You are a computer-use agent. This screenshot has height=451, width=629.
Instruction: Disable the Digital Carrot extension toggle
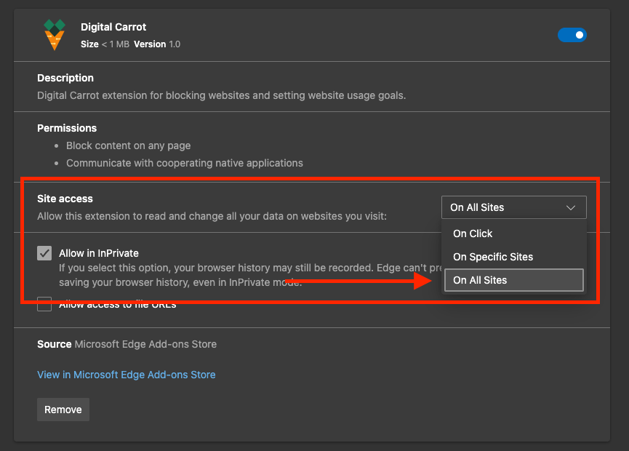coord(572,35)
